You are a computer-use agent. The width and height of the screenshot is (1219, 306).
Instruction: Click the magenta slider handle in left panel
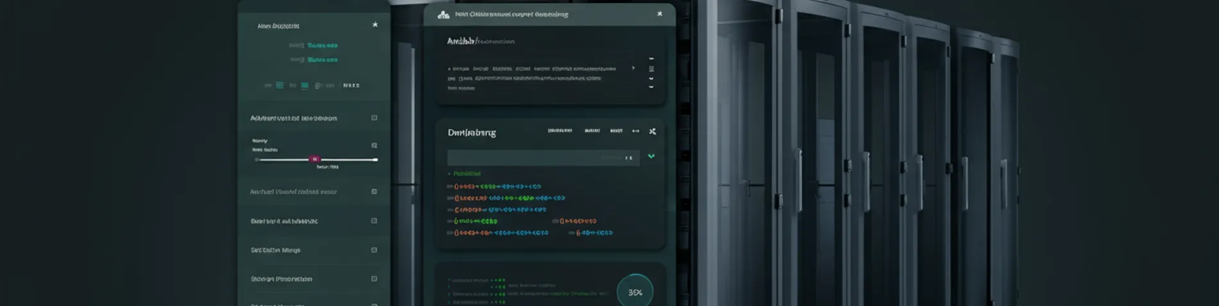314,159
